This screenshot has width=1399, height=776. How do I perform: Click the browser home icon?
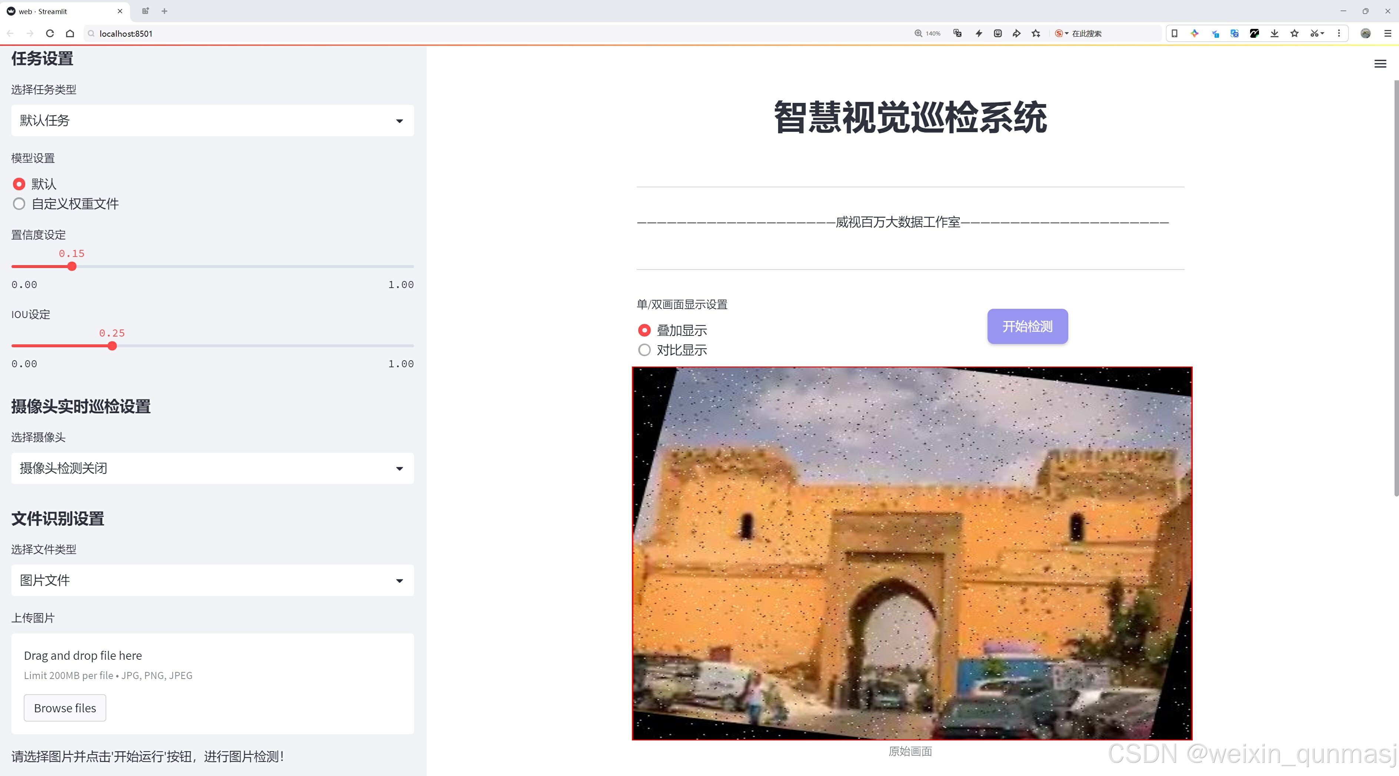point(70,33)
